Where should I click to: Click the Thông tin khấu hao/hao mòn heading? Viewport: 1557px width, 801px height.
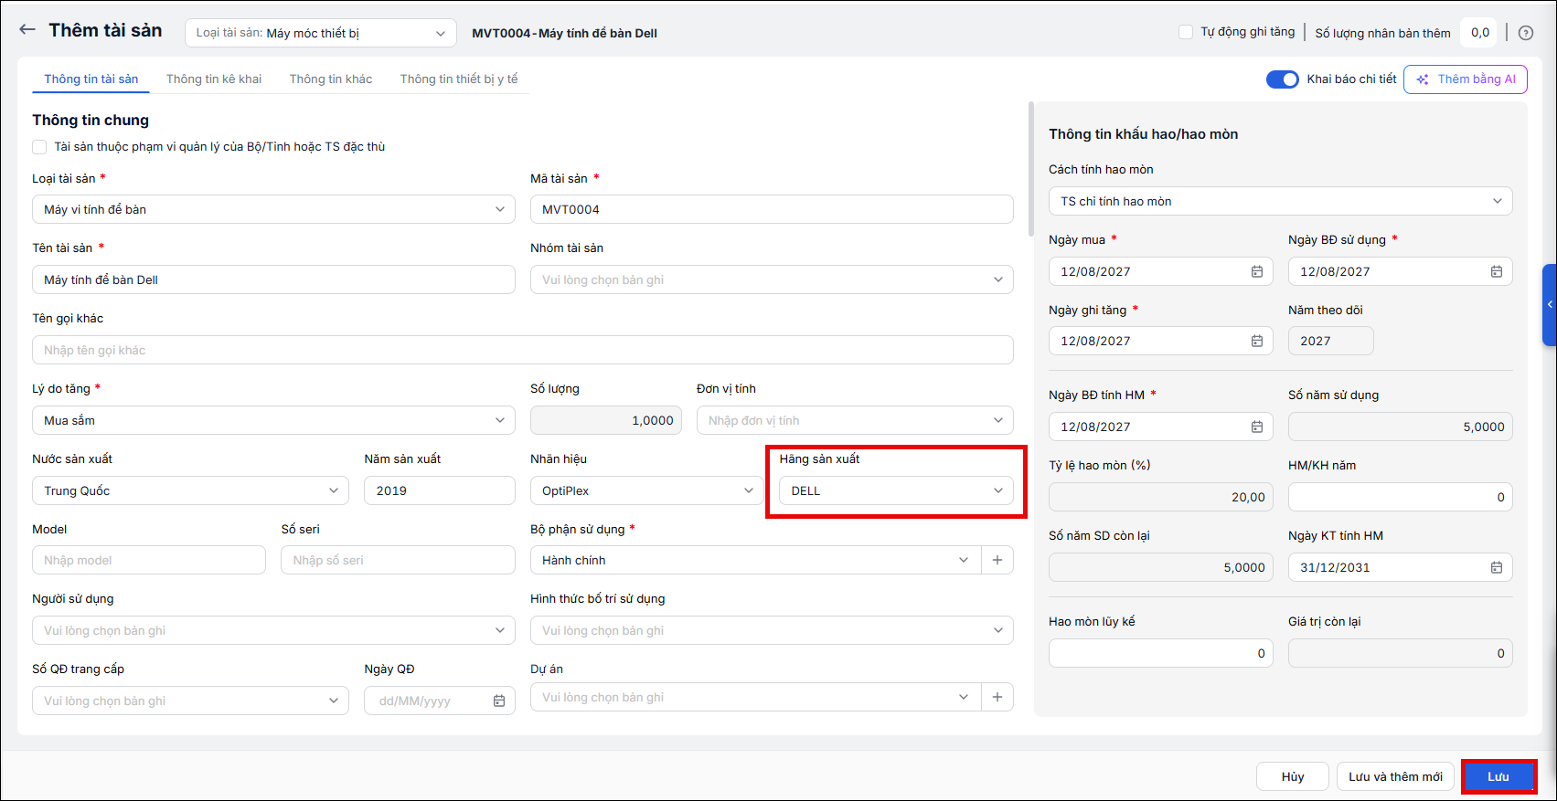click(x=1143, y=133)
